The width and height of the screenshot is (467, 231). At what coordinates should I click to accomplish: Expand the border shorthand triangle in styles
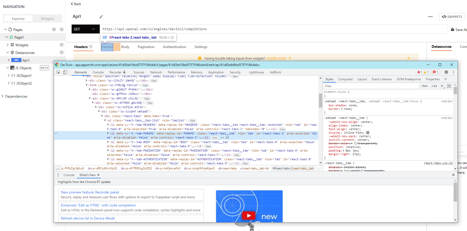click(342, 109)
